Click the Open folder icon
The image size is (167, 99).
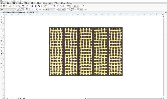click(x=4, y=6)
